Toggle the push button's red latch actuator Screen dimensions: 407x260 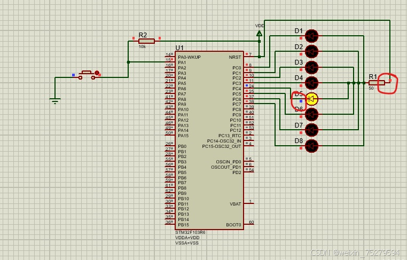97,73
